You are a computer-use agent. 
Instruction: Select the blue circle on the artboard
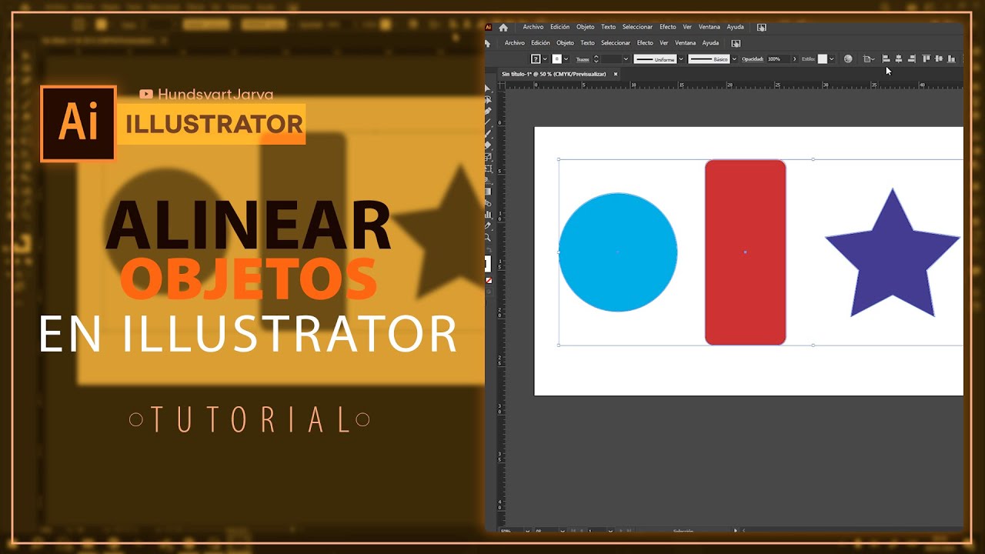coord(618,252)
